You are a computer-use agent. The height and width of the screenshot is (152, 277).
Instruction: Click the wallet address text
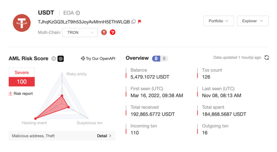pos(84,22)
